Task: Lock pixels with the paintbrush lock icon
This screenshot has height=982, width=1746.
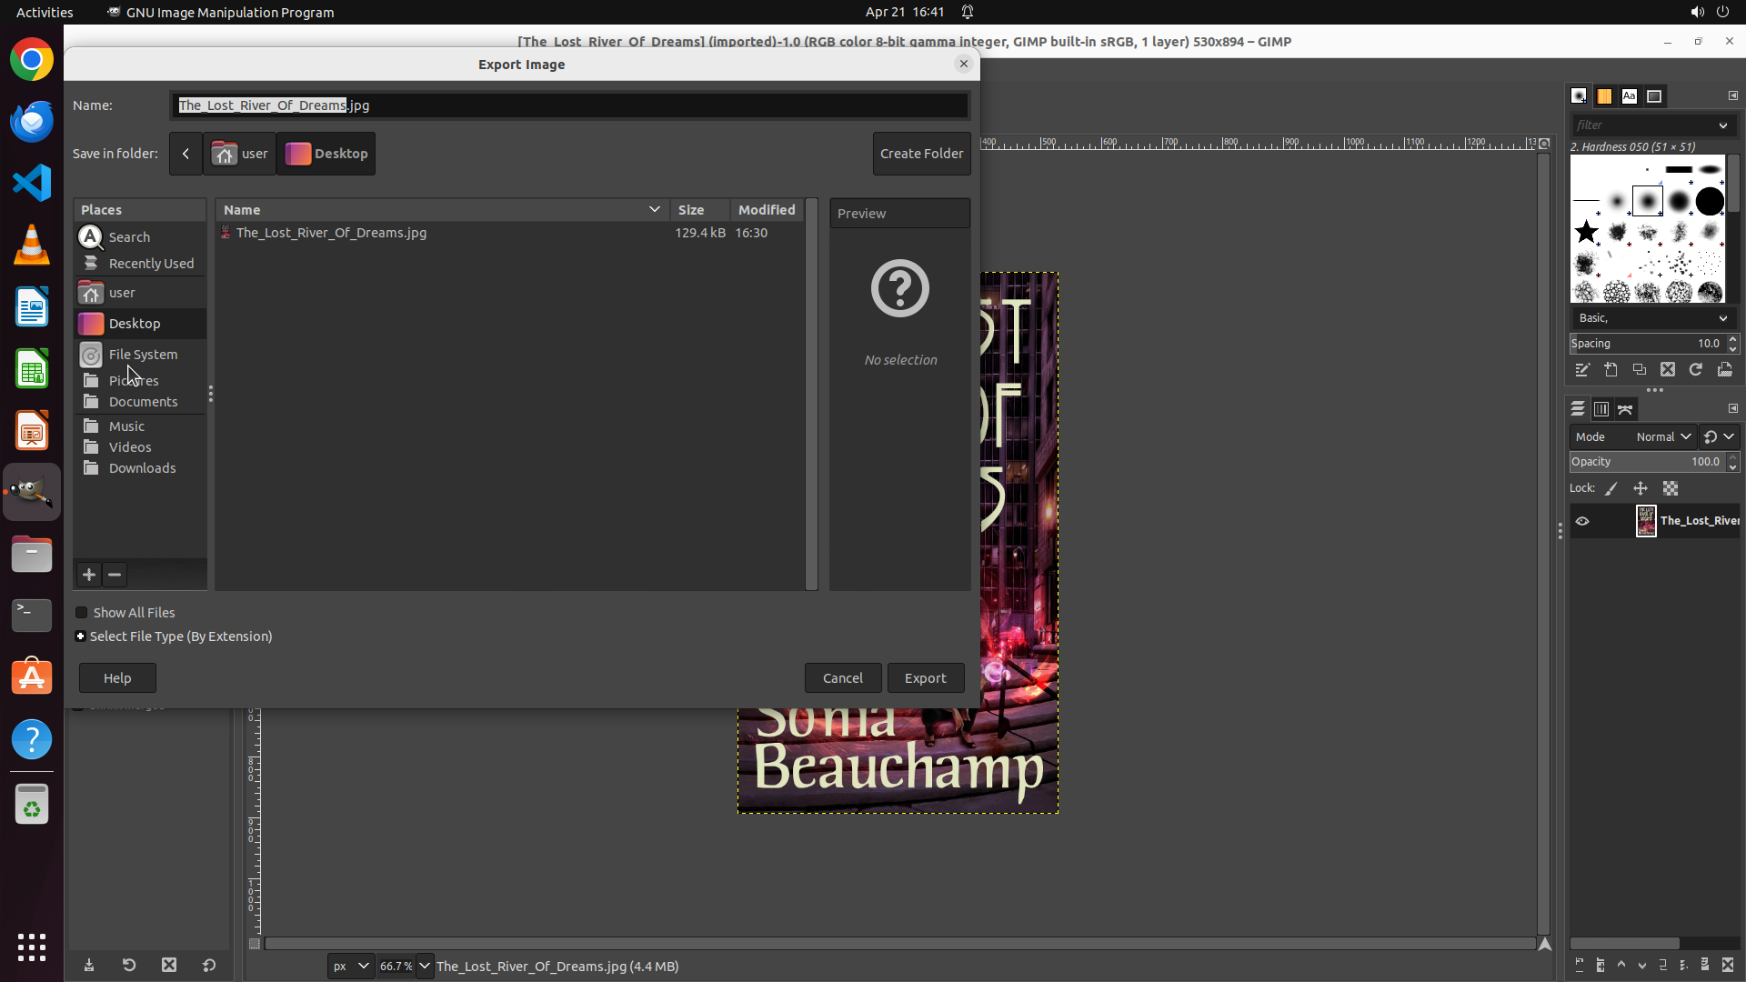Action: click(1611, 489)
